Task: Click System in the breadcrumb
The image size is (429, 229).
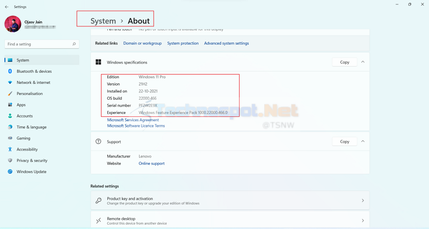Action: pyautogui.click(x=103, y=21)
